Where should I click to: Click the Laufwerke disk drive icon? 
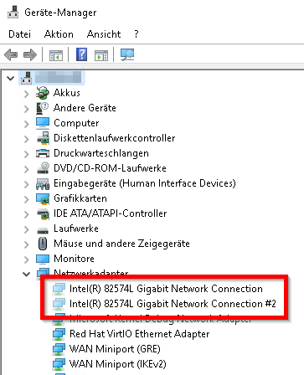point(43,230)
